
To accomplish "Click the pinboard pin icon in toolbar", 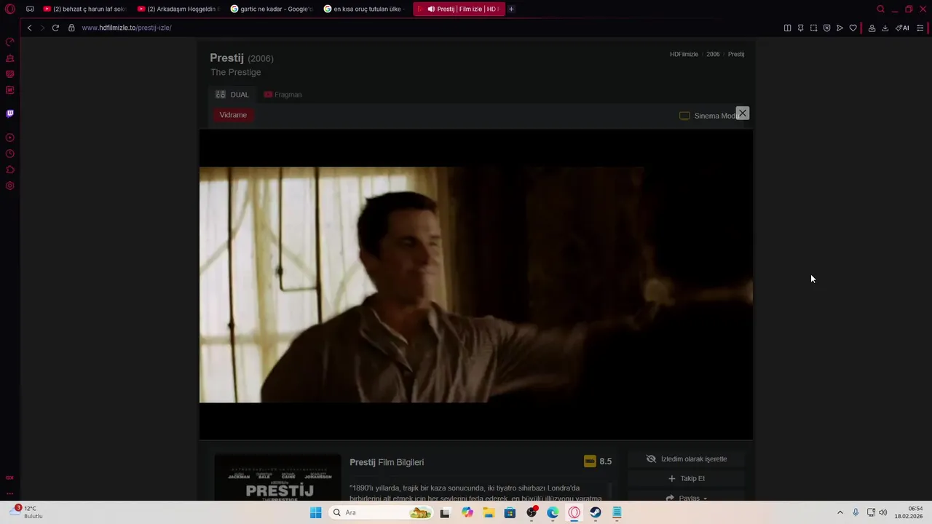I will coord(800,28).
